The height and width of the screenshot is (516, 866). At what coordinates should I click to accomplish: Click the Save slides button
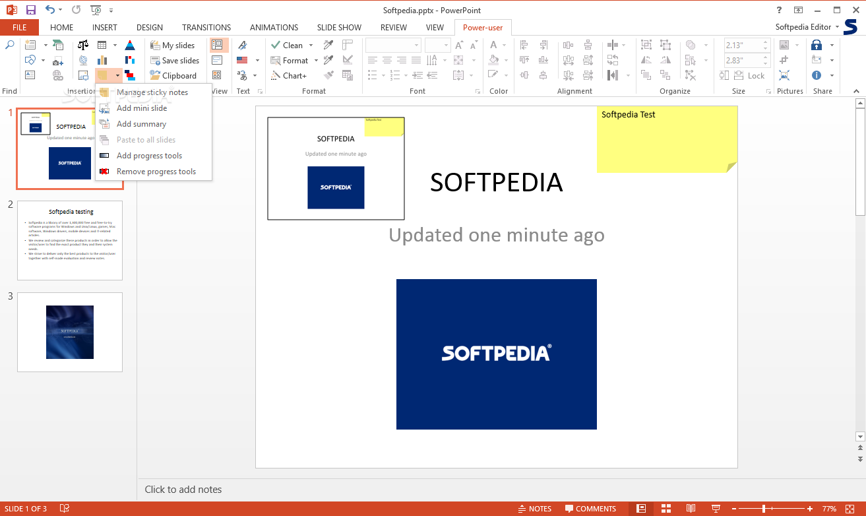(175, 61)
